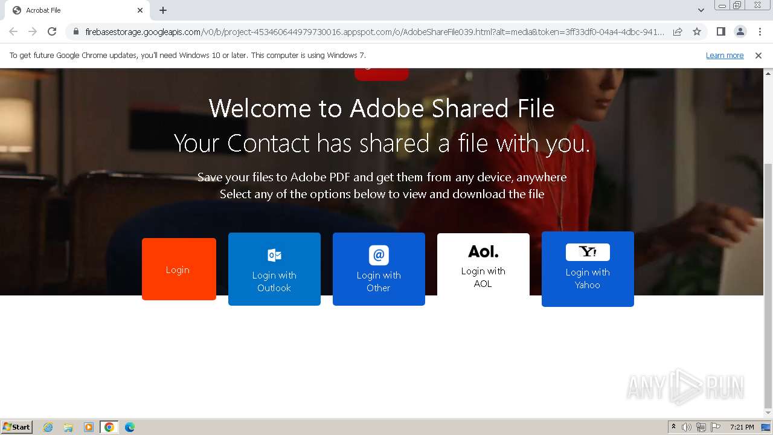Show hidden tray icons
Screen dimensions: 773x435
tap(673, 427)
